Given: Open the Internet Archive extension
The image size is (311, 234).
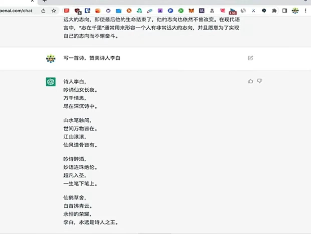Looking at the screenshot, I should (x=202, y=11).
